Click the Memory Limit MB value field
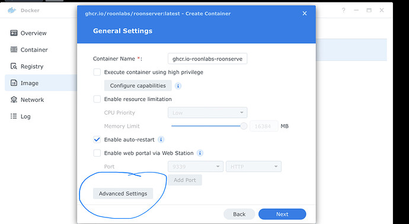409x224 pixels. tap(264, 126)
